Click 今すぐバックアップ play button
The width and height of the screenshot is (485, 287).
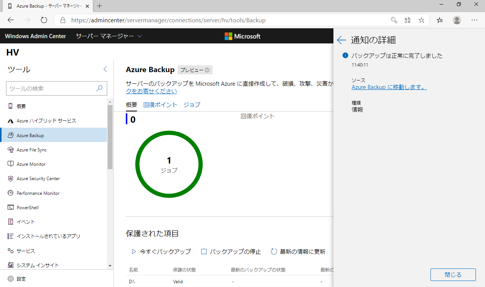click(161, 252)
